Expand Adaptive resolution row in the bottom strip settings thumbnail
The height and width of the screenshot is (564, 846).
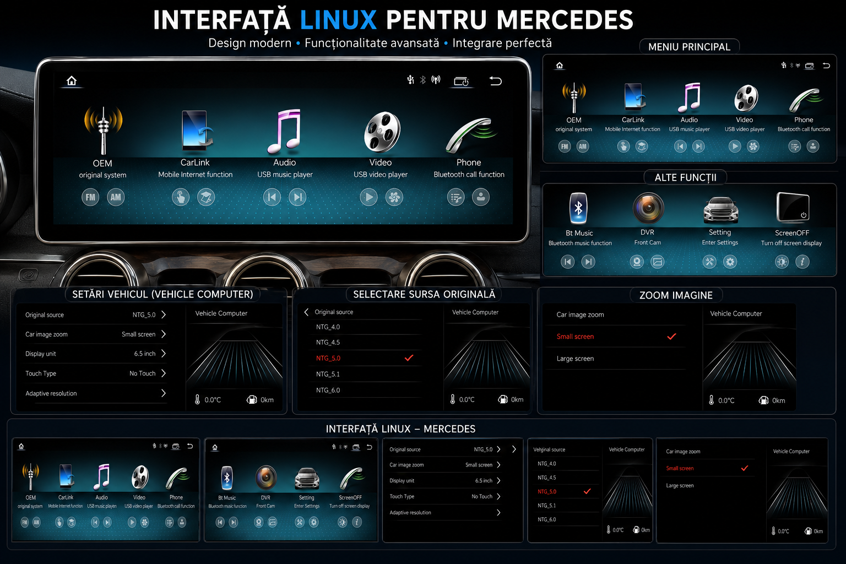(445, 512)
